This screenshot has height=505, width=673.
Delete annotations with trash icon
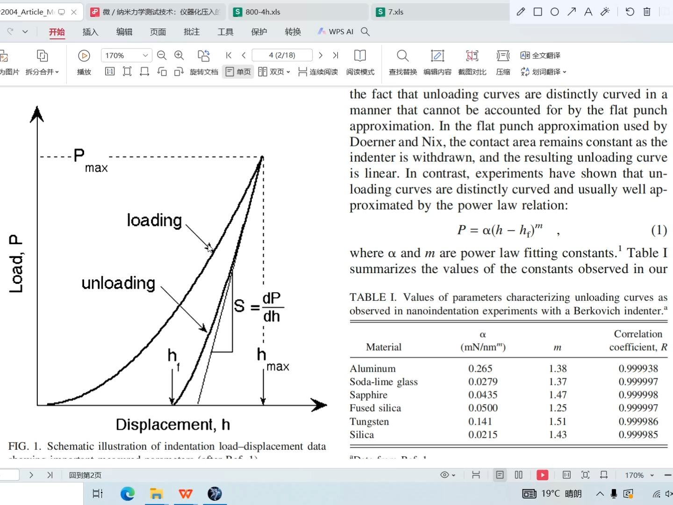pos(647,12)
